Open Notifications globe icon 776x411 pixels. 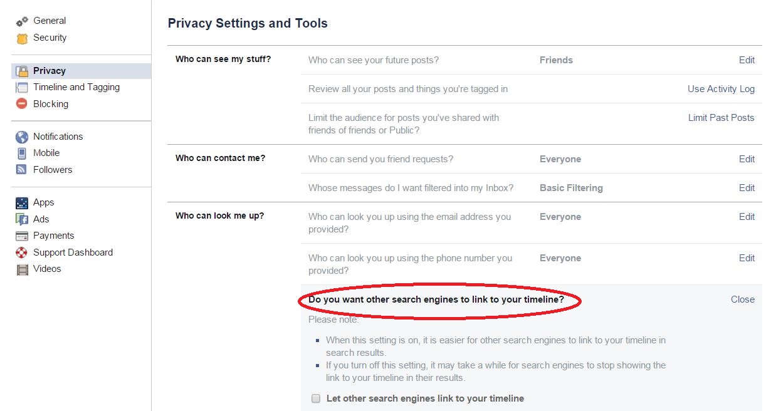click(x=22, y=137)
